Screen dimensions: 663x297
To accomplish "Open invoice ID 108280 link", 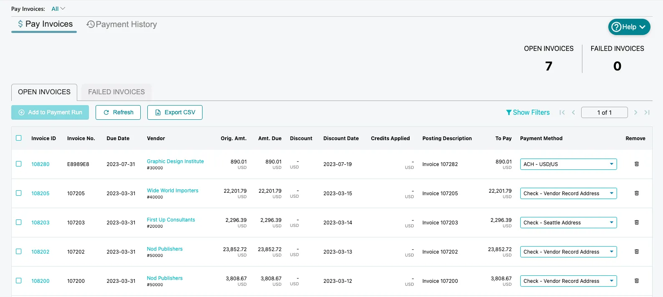I will tap(40, 164).
